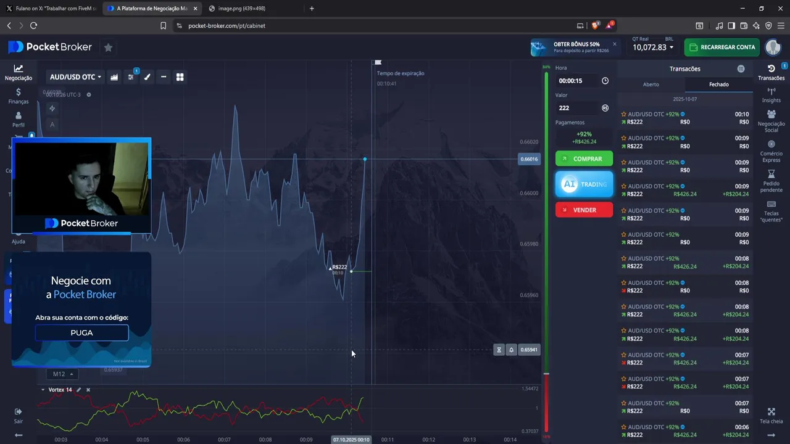Open user avatar profile menu

773,47
